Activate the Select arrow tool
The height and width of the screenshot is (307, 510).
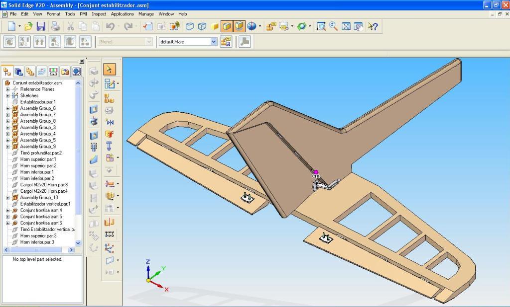point(109,70)
